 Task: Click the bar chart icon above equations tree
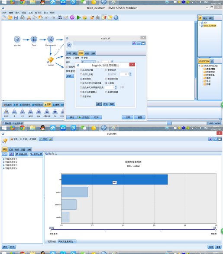(11, 154)
